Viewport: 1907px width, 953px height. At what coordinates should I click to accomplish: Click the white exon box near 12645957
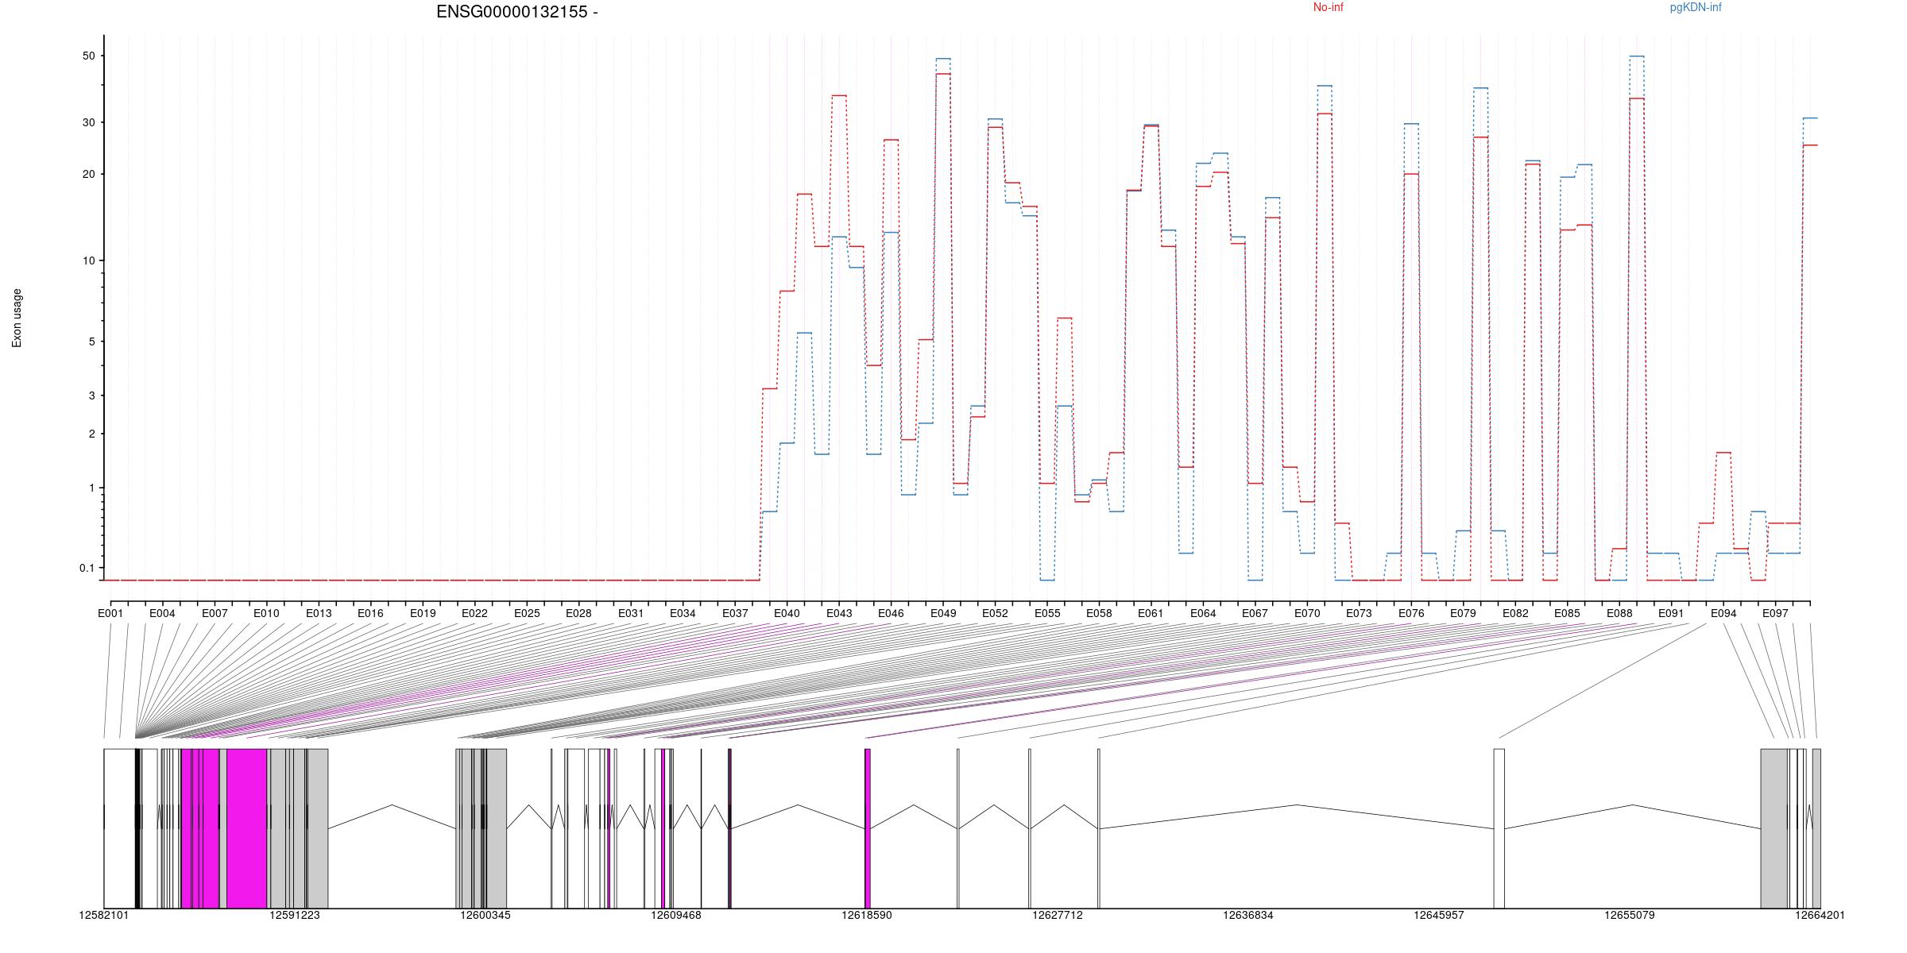(x=1499, y=828)
